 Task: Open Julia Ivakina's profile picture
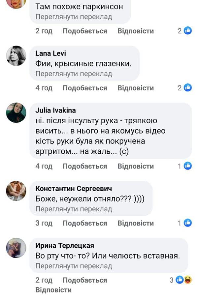click(16, 112)
